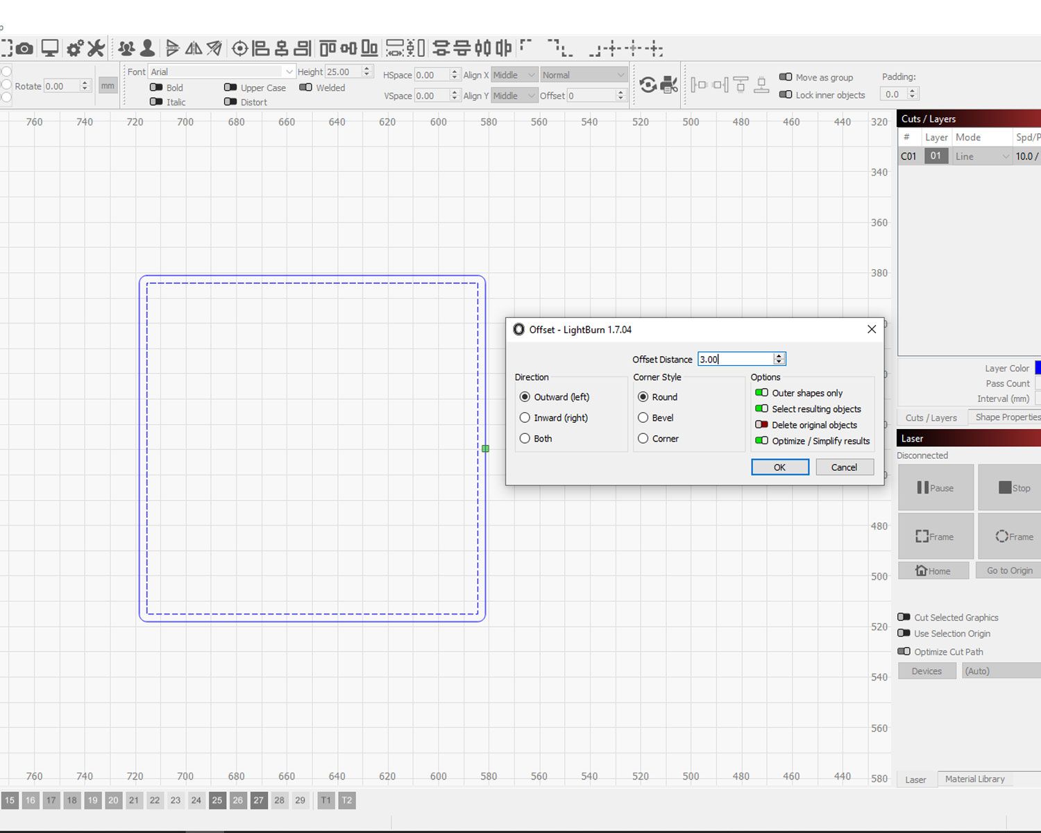Flip the selection horizontally
Image resolution: width=1041 pixels, height=833 pixels.
coord(194,49)
